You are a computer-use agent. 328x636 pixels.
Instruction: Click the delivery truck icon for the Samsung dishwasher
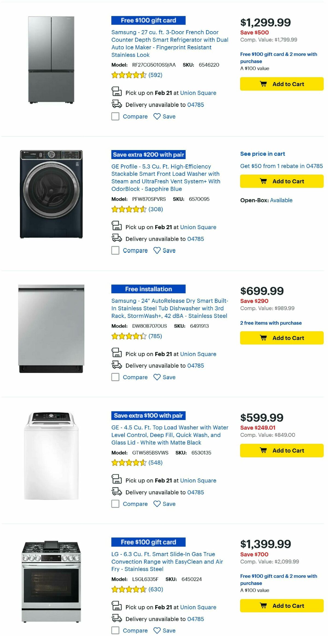(x=117, y=365)
